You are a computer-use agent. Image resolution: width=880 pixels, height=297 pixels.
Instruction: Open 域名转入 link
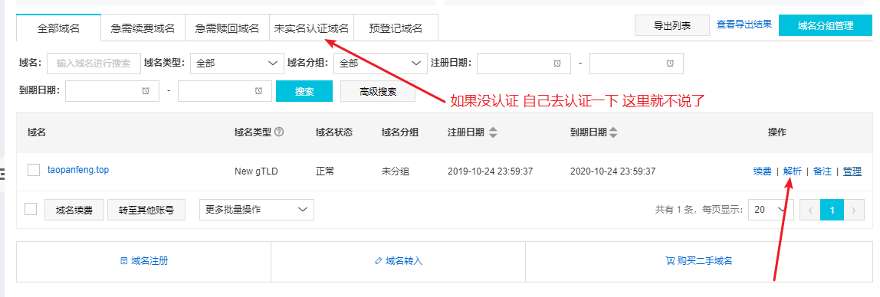click(x=399, y=261)
